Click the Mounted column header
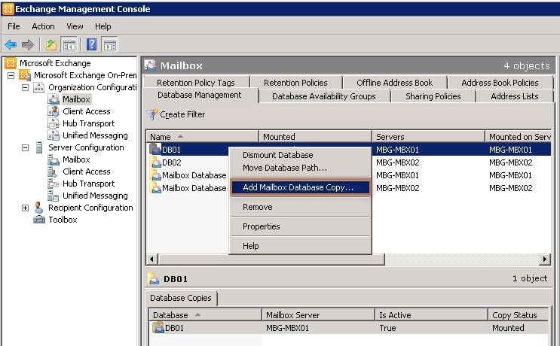The height and width of the screenshot is (346, 560). point(315,137)
